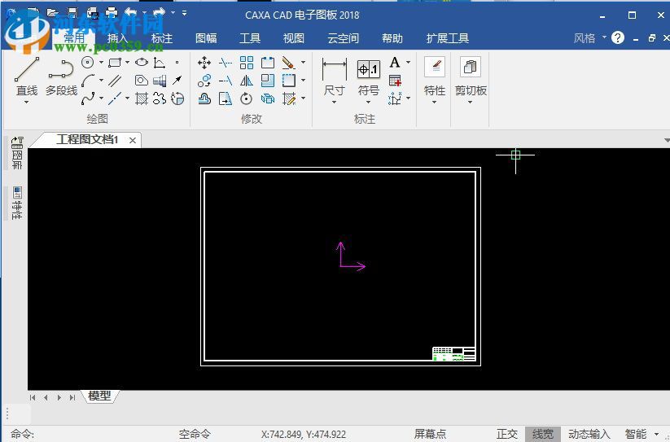This screenshot has width=670, height=442.
Task: Open the 扩展工具 ribbon tab
Action: click(448, 38)
